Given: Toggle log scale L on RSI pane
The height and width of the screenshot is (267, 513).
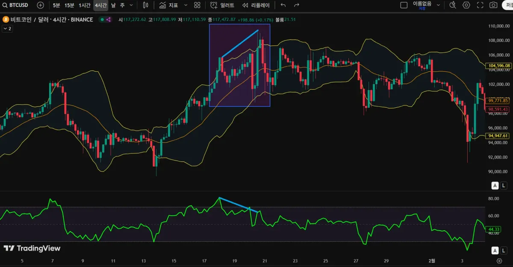Looking at the screenshot, I should click(x=504, y=250).
